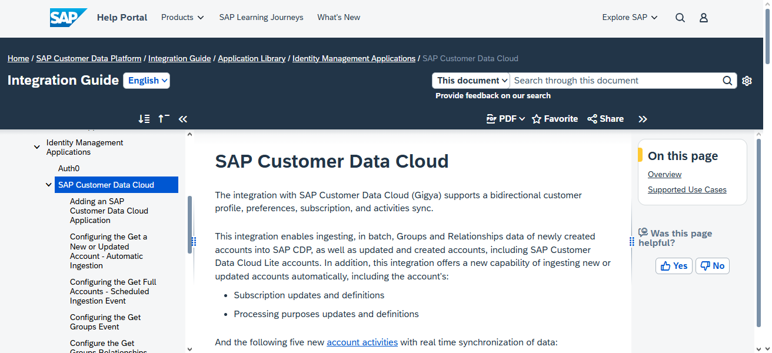Mark page helpful with thumbs-up Yes

point(673,265)
